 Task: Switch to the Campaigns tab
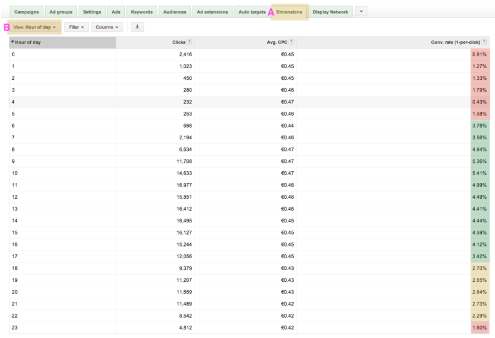[26, 12]
